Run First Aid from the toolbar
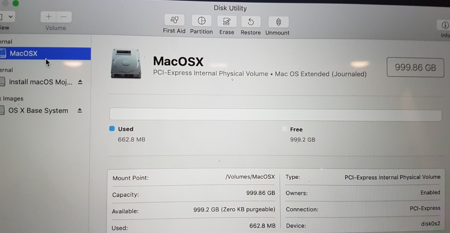This screenshot has height=233, width=450. (174, 20)
